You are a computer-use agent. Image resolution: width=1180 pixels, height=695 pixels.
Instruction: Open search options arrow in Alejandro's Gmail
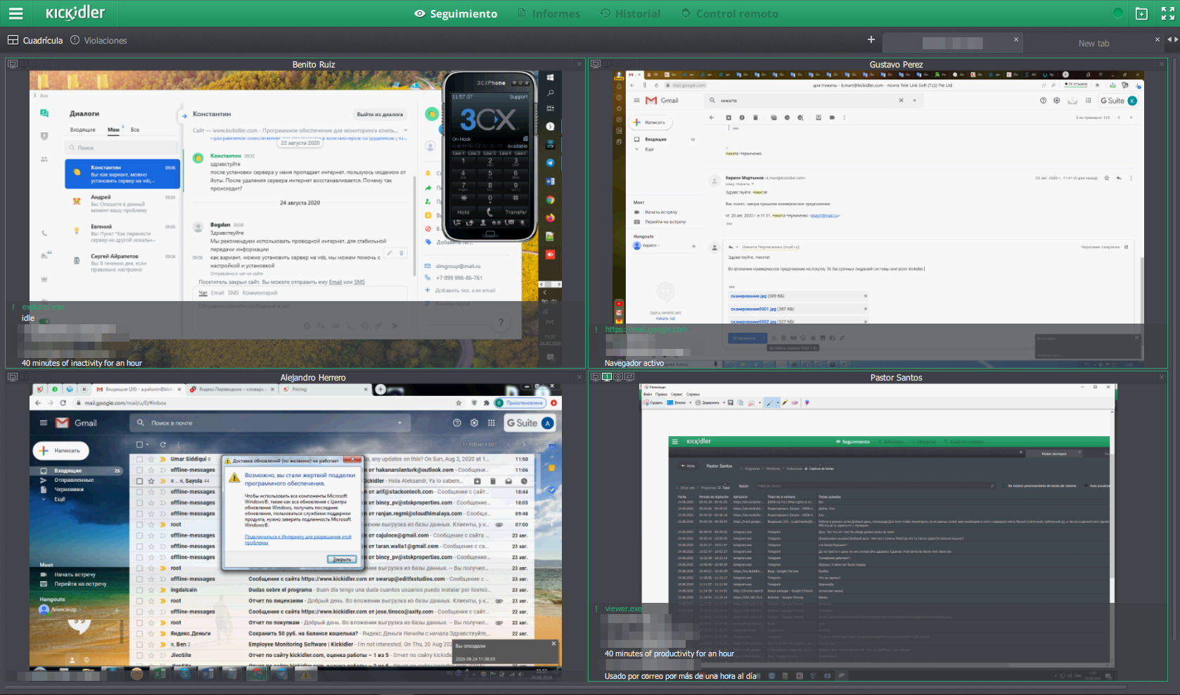tap(399, 423)
